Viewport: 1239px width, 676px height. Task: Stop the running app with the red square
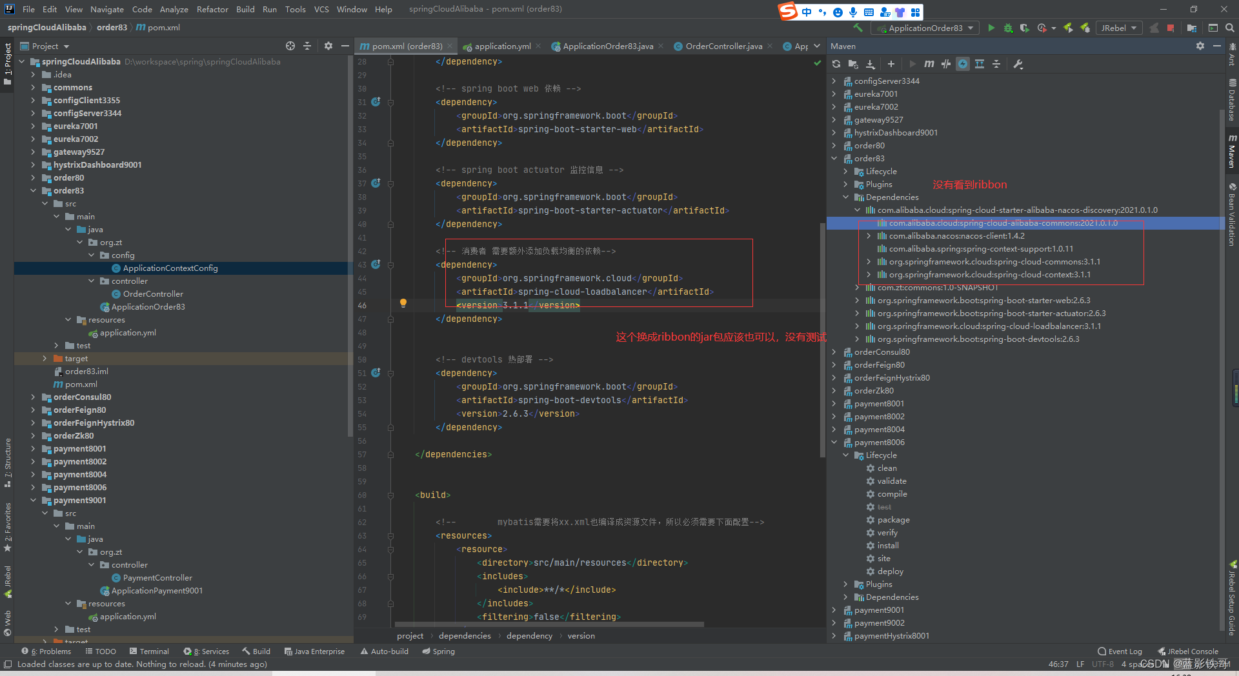pos(1171,28)
